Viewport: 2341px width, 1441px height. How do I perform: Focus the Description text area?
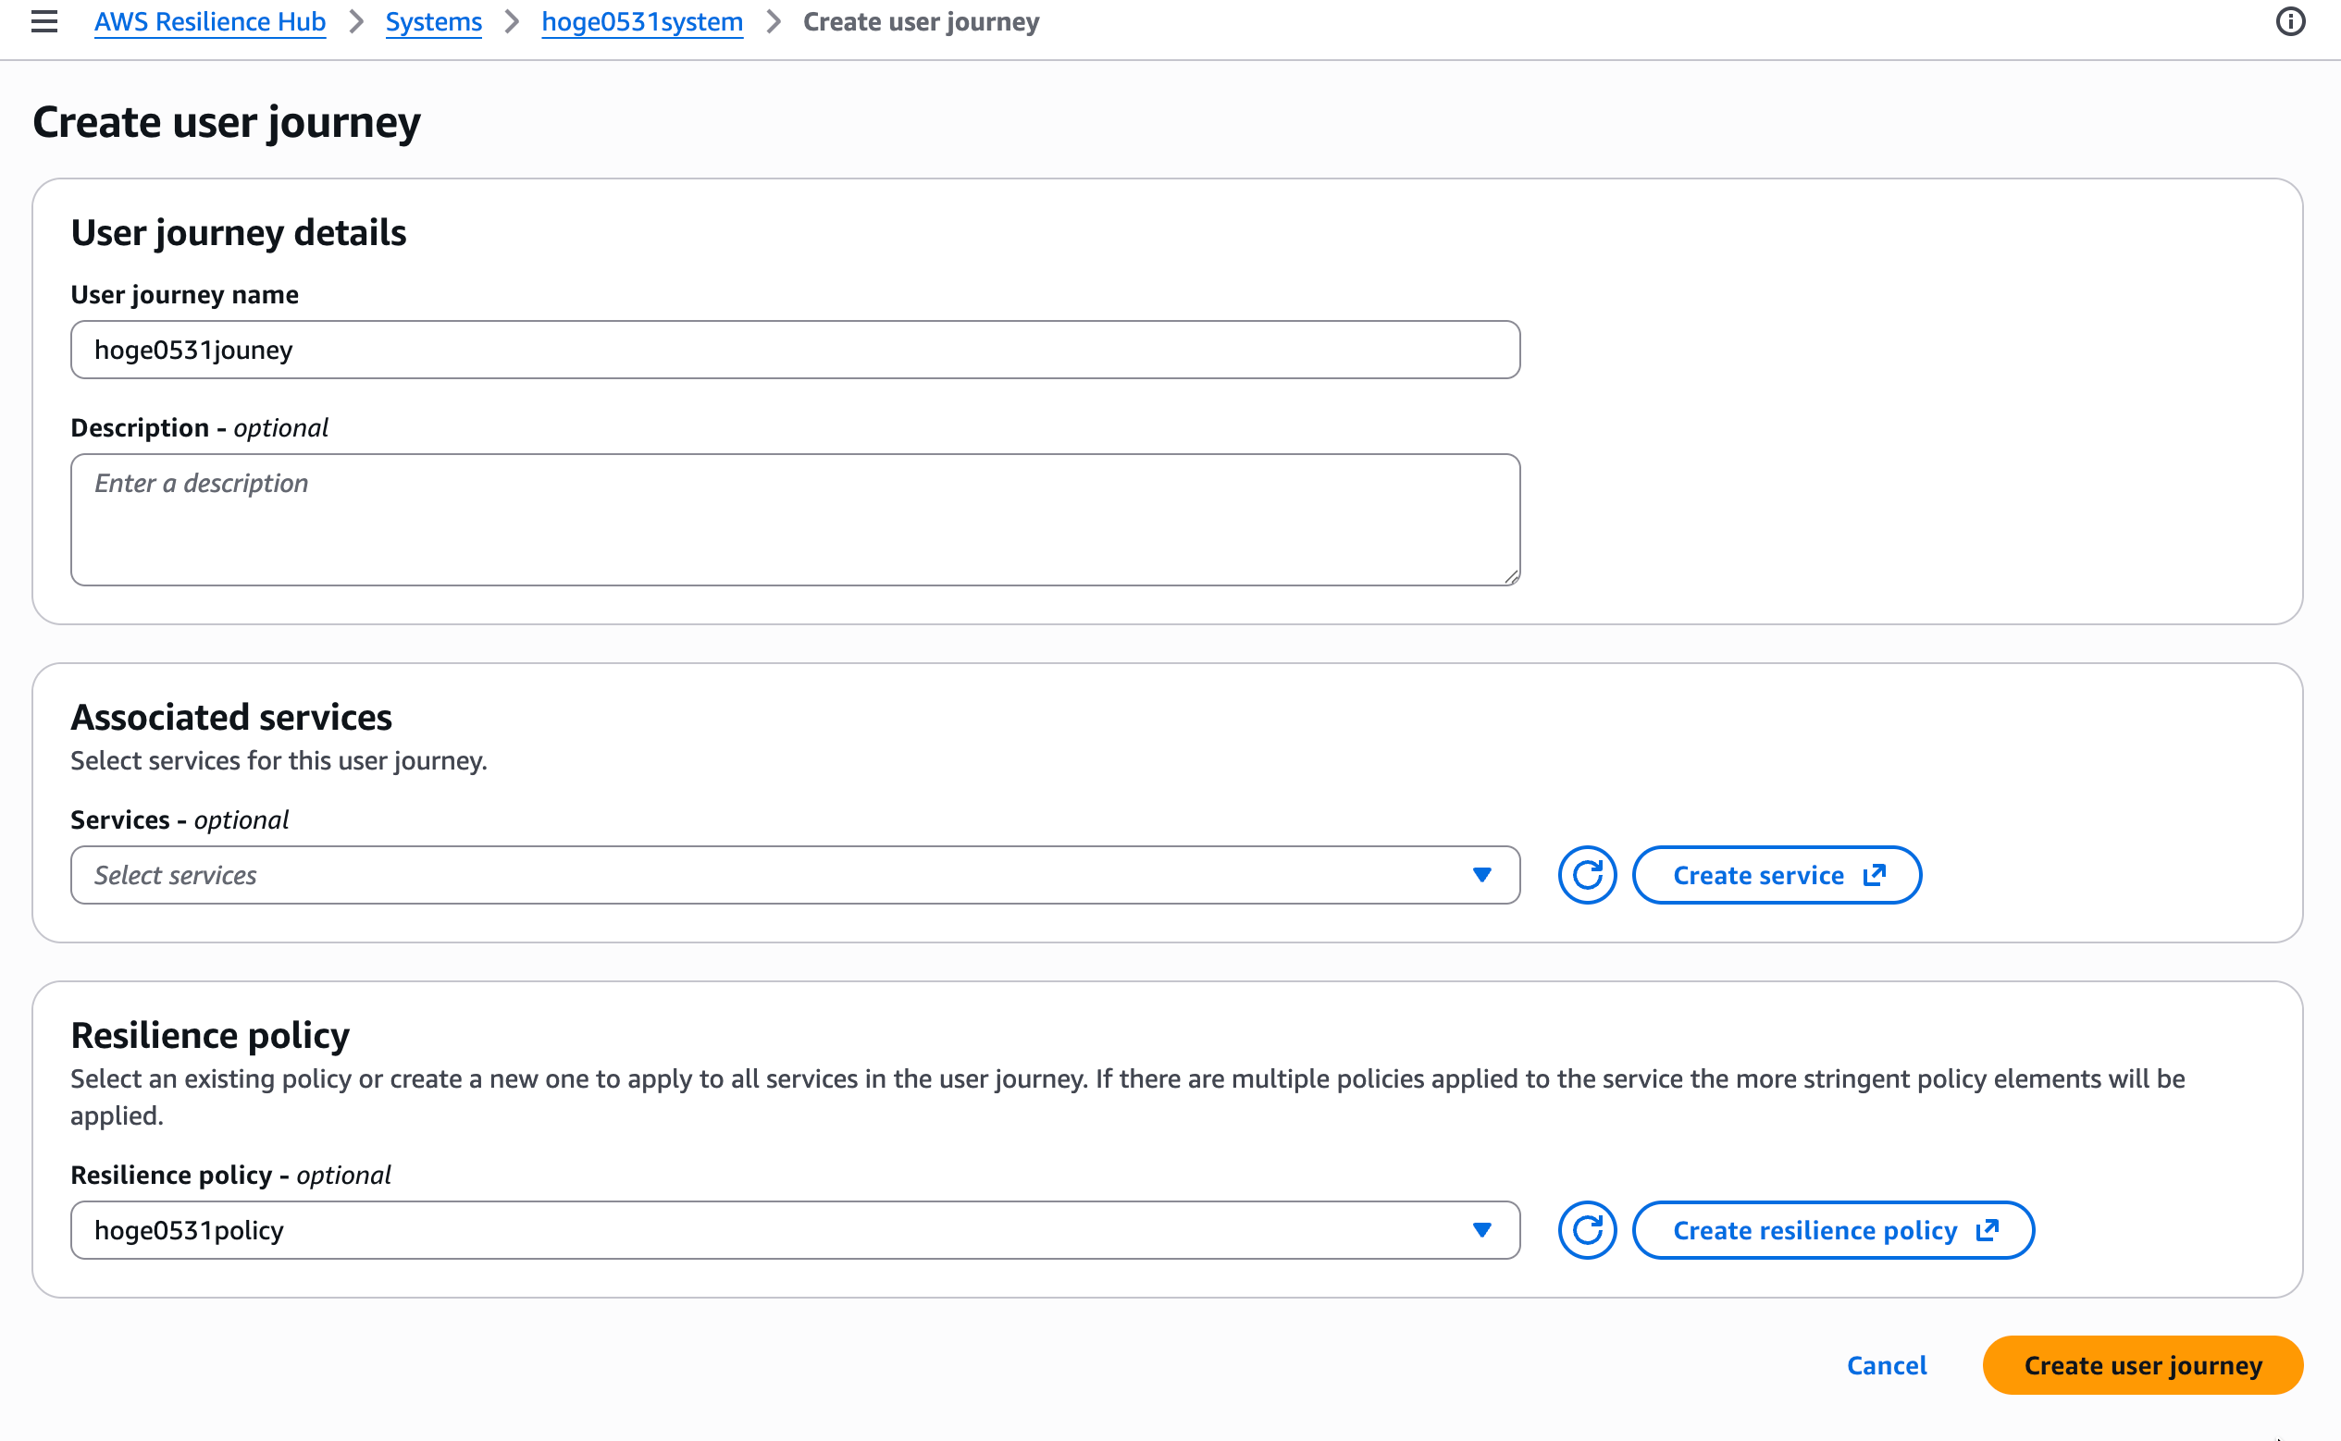pyautogui.click(x=795, y=520)
